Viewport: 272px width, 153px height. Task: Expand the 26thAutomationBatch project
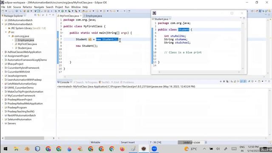3,20
